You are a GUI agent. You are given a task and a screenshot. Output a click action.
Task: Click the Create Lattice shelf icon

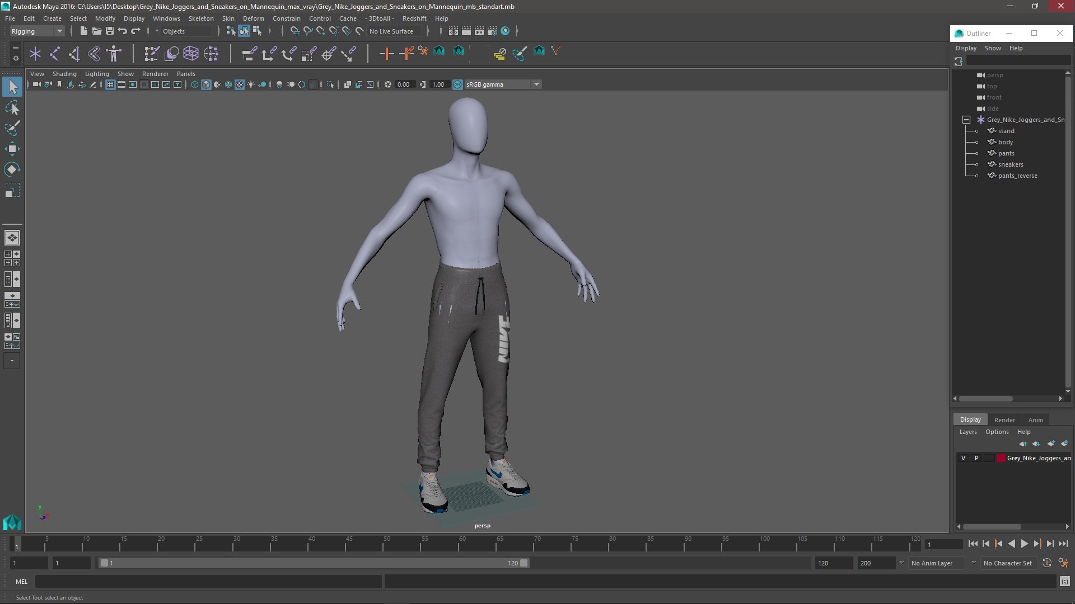pyautogui.click(x=191, y=54)
